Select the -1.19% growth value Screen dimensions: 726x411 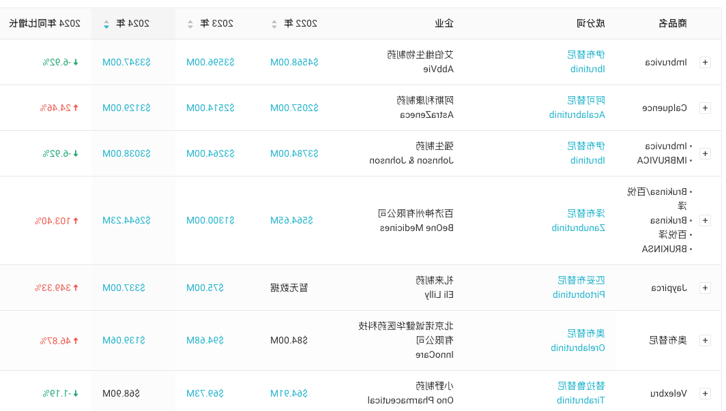tap(61, 394)
